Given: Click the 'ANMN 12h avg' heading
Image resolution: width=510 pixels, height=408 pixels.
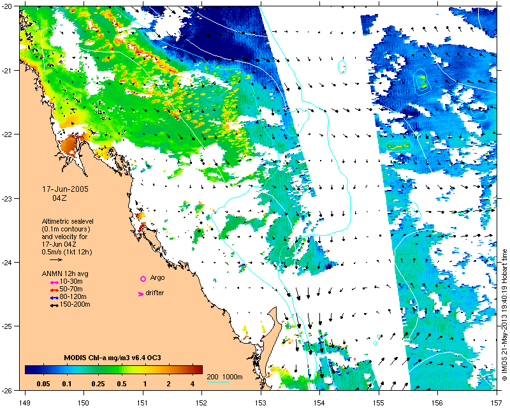Looking at the screenshot, I should (65, 273).
